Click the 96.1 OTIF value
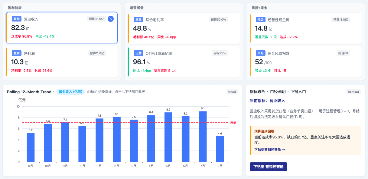Viewport: 368px width, 179px height. point(139,62)
